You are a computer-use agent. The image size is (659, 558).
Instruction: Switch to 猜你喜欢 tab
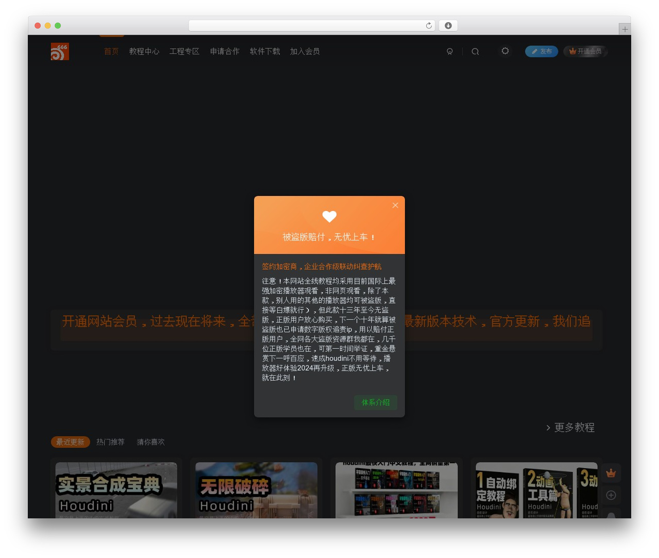click(151, 442)
